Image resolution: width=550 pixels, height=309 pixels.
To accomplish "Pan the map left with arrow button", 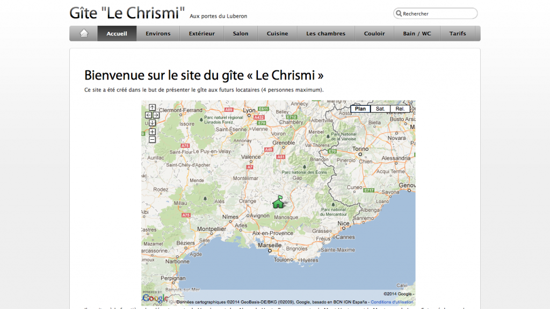I will coord(148,115).
